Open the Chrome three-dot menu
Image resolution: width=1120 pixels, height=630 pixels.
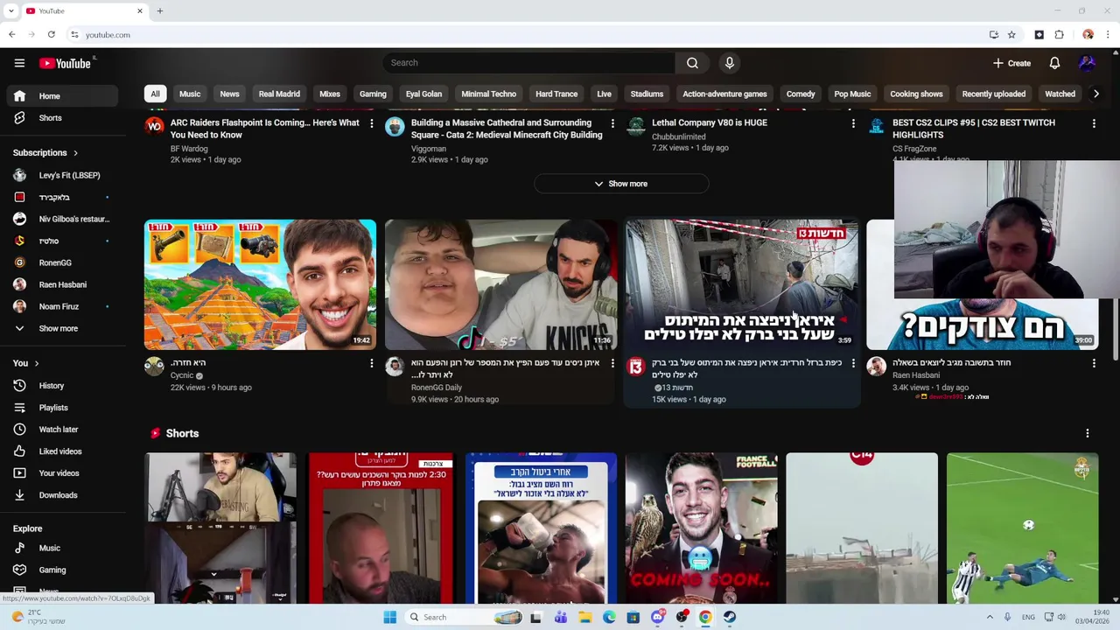[1108, 35]
